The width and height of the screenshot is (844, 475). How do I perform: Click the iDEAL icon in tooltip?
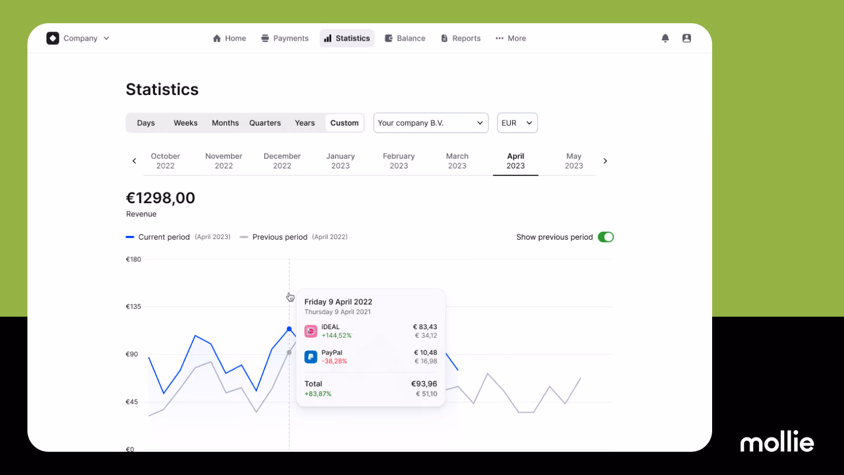pos(311,331)
